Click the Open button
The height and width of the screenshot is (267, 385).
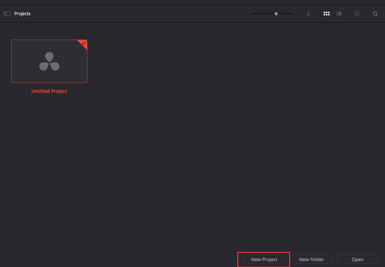[x=358, y=259]
